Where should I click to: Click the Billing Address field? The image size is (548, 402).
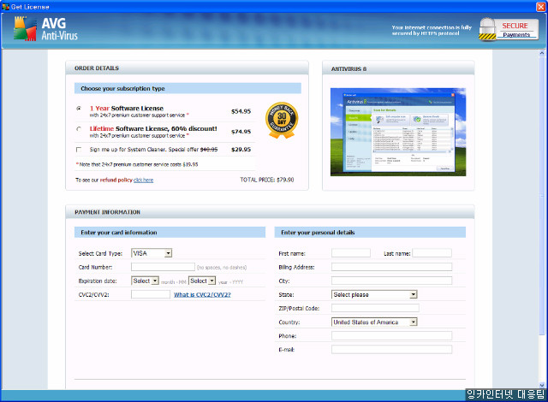coord(391,267)
